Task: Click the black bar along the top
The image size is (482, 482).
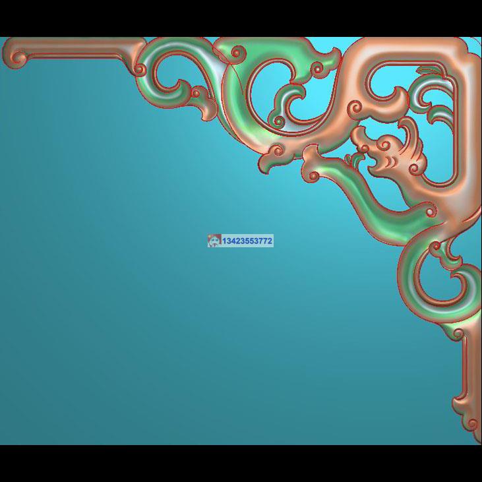Action: pyautogui.click(x=241, y=18)
